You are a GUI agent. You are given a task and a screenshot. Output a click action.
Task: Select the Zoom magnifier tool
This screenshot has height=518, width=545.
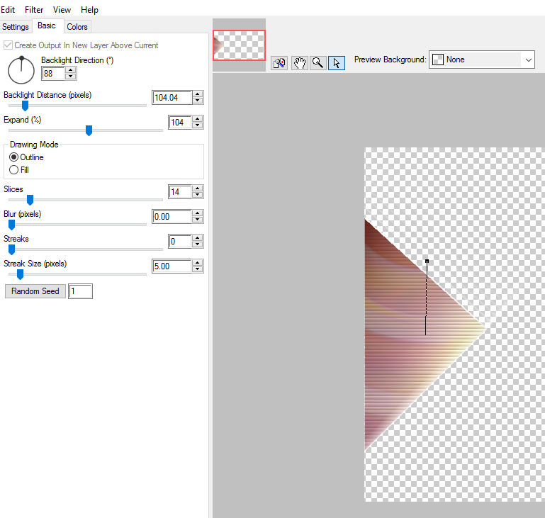pyautogui.click(x=318, y=63)
